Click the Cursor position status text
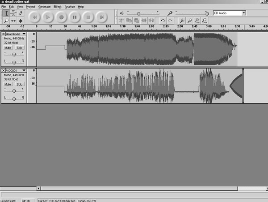Image resolution: width=268 pixels, height=202 pixels. (x=67, y=201)
